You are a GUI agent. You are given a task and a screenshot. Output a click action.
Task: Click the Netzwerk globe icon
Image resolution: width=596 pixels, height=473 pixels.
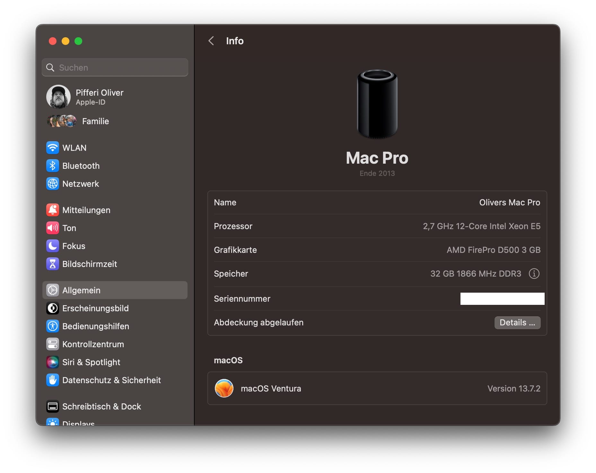click(x=53, y=184)
